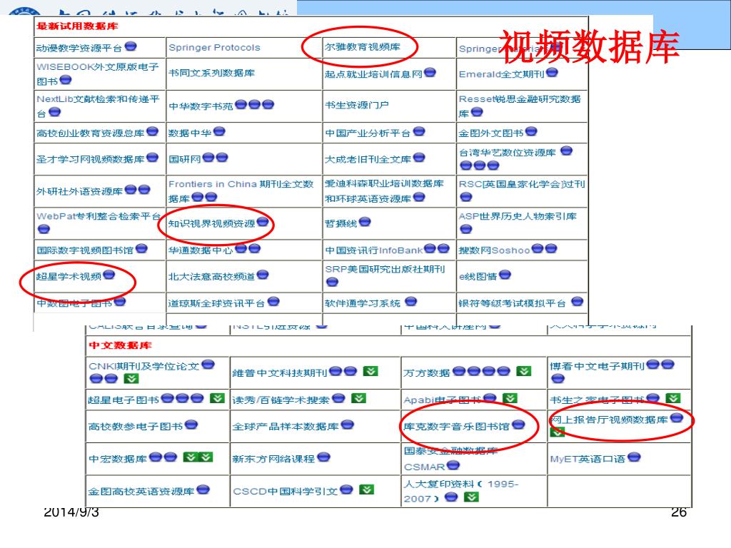Open the 书同文系列数据库 link
Image resolution: width=731 pixels, height=548 pixels.
(211, 73)
